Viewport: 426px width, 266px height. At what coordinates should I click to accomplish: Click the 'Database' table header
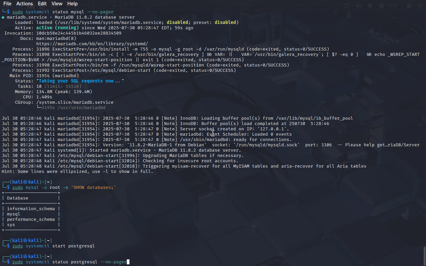tap(18, 198)
